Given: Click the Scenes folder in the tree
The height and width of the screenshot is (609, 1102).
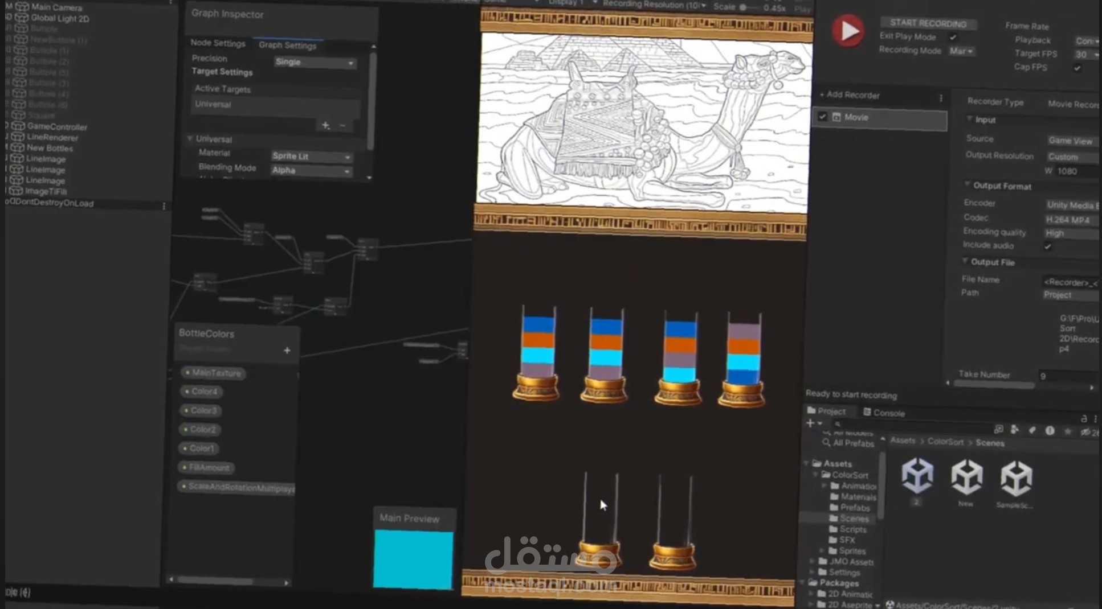Looking at the screenshot, I should (x=848, y=518).
